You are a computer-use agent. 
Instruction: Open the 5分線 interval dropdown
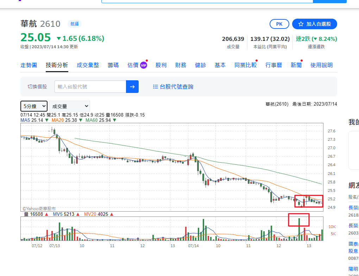[34, 106]
